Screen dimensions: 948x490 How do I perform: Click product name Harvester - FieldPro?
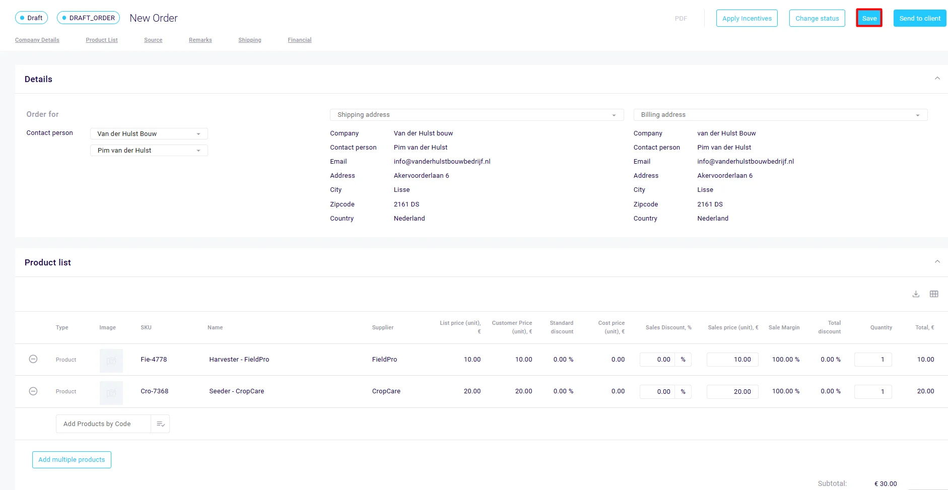coord(239,360)
